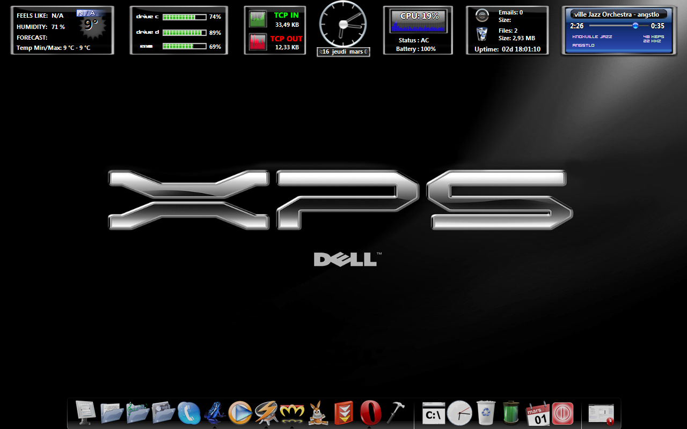
Task: Click the email @ icon in the widget
Action: 482,16
